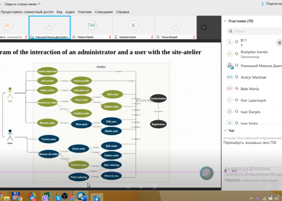Click the Belei Mariia BM avatar
Image resolution: width=282 pixels, height=201 pixels.
pos(230,88)
